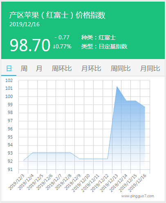Click the www.pingguo7.com link
166x203 pixels.
point(138,196)
